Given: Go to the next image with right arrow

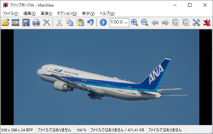Looking at the screenshot, I should click(x=165, y=23).
